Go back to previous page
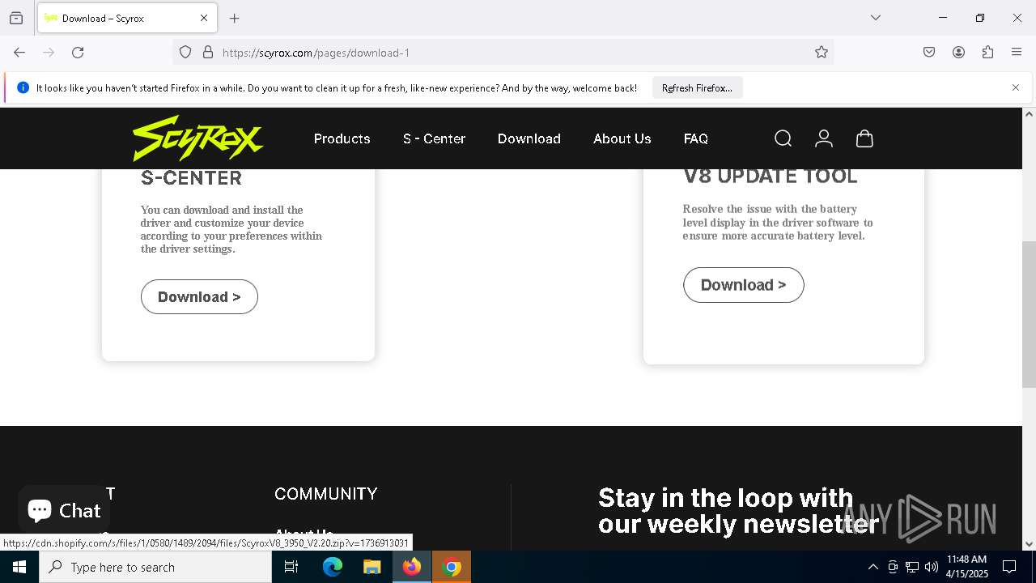Screen dimensions: 1036x583 19,53
